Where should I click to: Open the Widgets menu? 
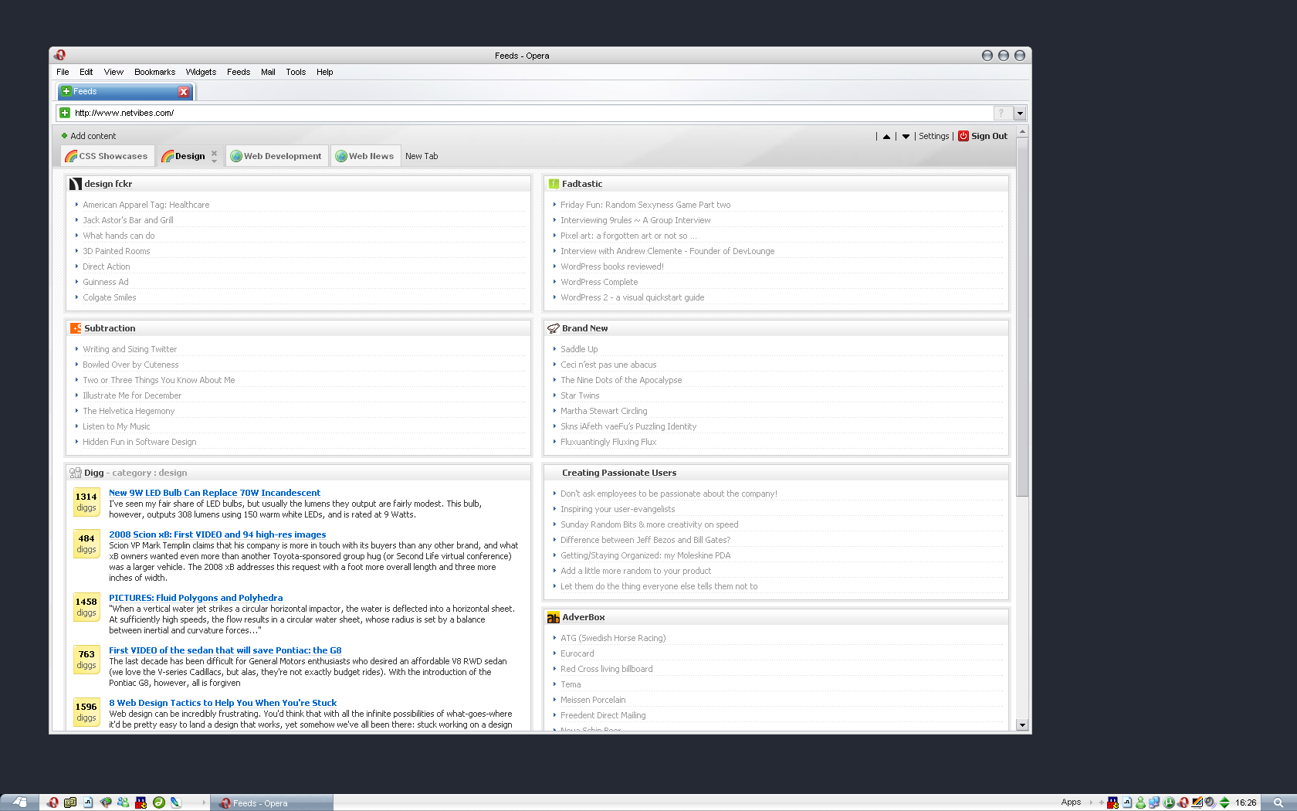[x=201, y=72]
